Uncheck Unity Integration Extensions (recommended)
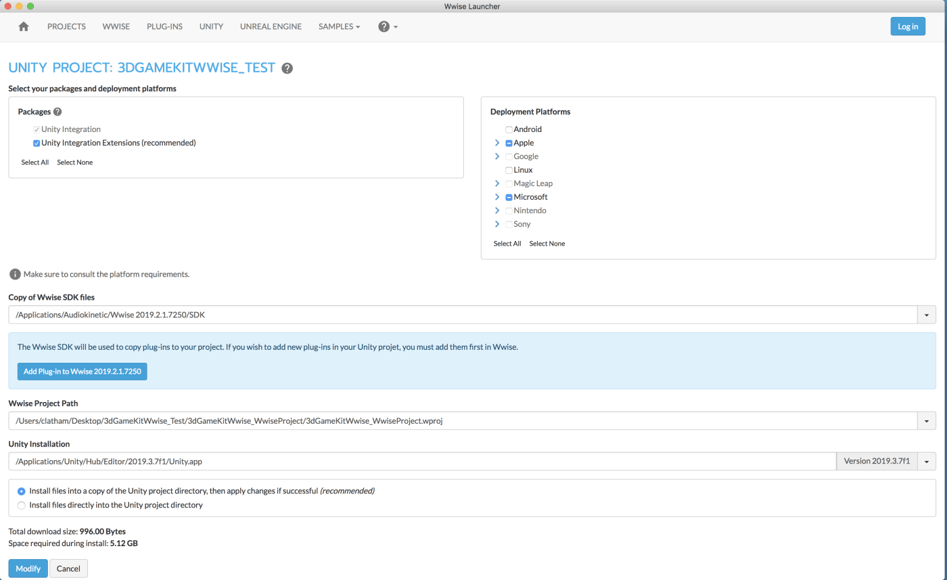 tap(37, 143)
